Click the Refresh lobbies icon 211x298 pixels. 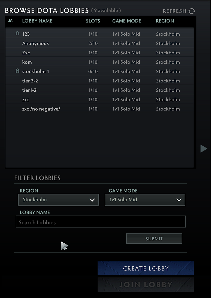(192, 11)
